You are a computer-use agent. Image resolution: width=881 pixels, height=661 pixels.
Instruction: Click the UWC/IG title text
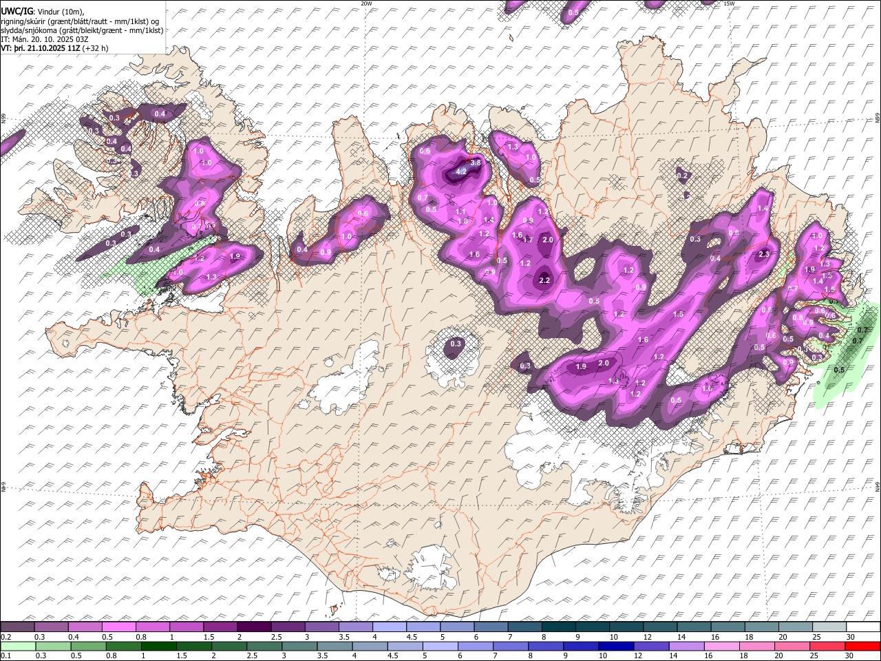coord(16,11)
